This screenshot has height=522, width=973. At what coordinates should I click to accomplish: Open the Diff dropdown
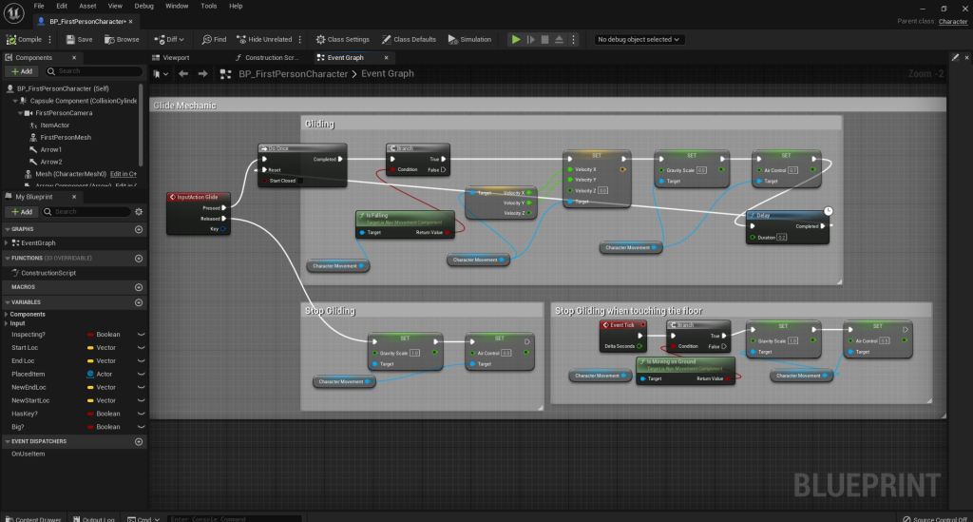(x=170, y=39)
